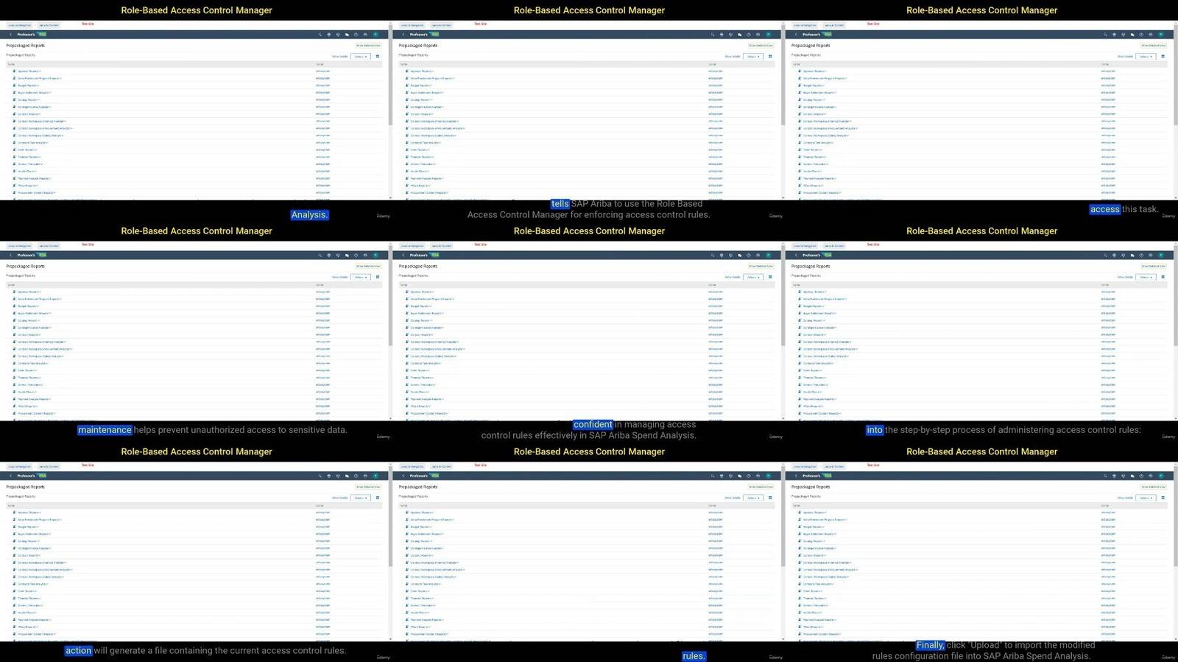Click table options icon in 'rules.' caption frame
1178x662 pixels.
pos(770,498)
